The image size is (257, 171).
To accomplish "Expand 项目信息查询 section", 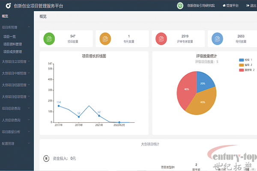I will click(x=16, y=108).
